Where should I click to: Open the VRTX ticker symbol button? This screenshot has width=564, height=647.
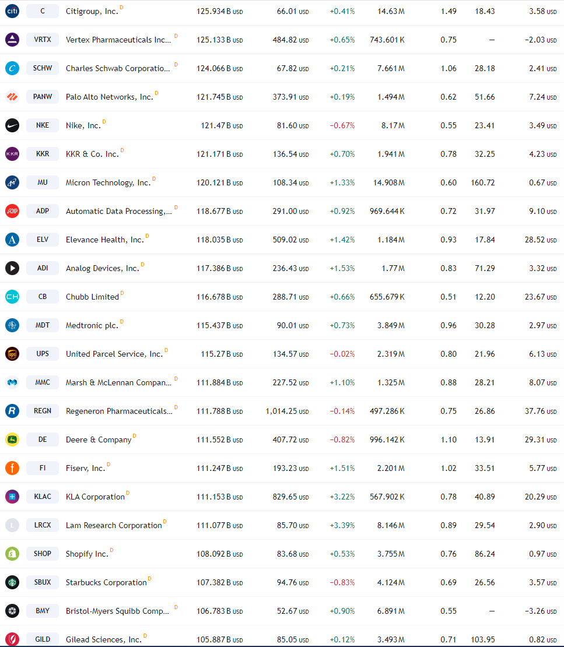coord(43,40)
